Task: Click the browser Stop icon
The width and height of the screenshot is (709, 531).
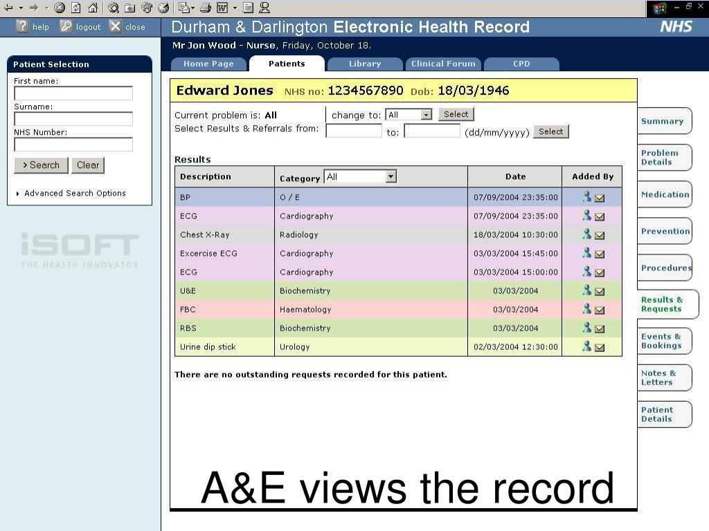Action: pos(60,7)
